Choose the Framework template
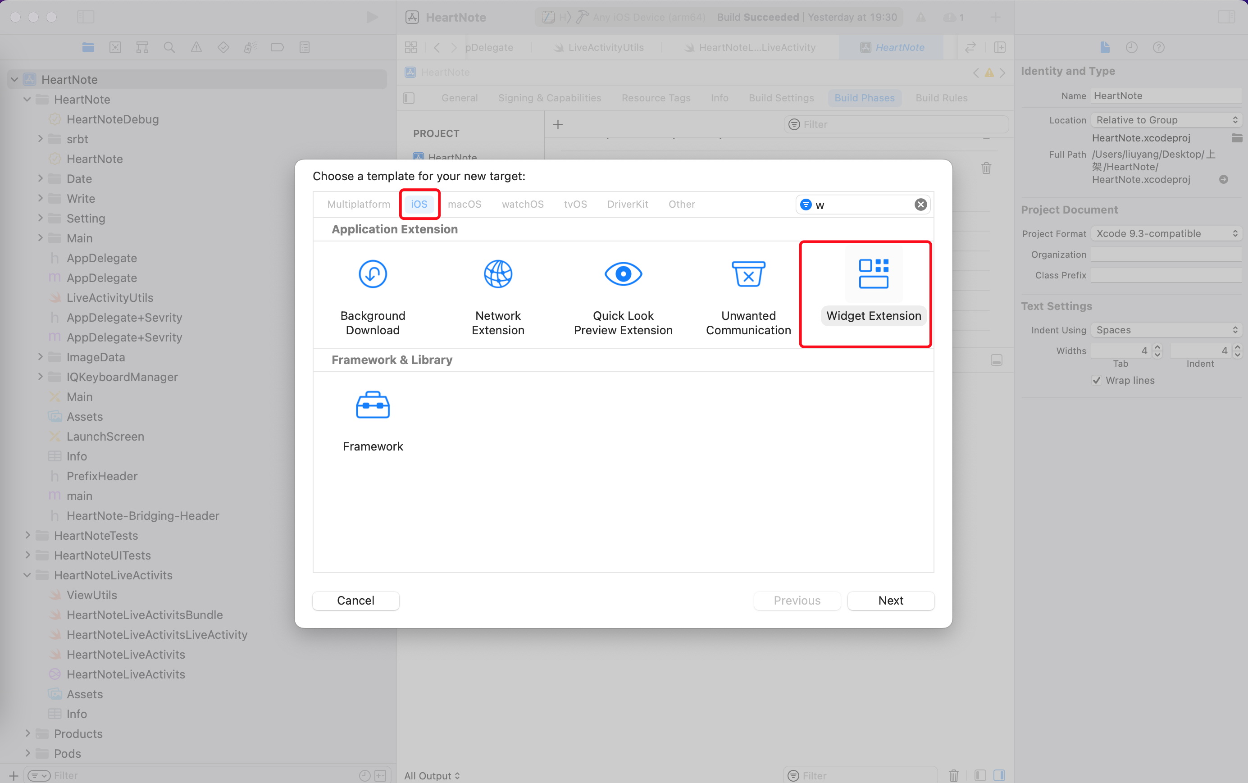The height and width of the screenshot is (783, 1248). point(373,421)
